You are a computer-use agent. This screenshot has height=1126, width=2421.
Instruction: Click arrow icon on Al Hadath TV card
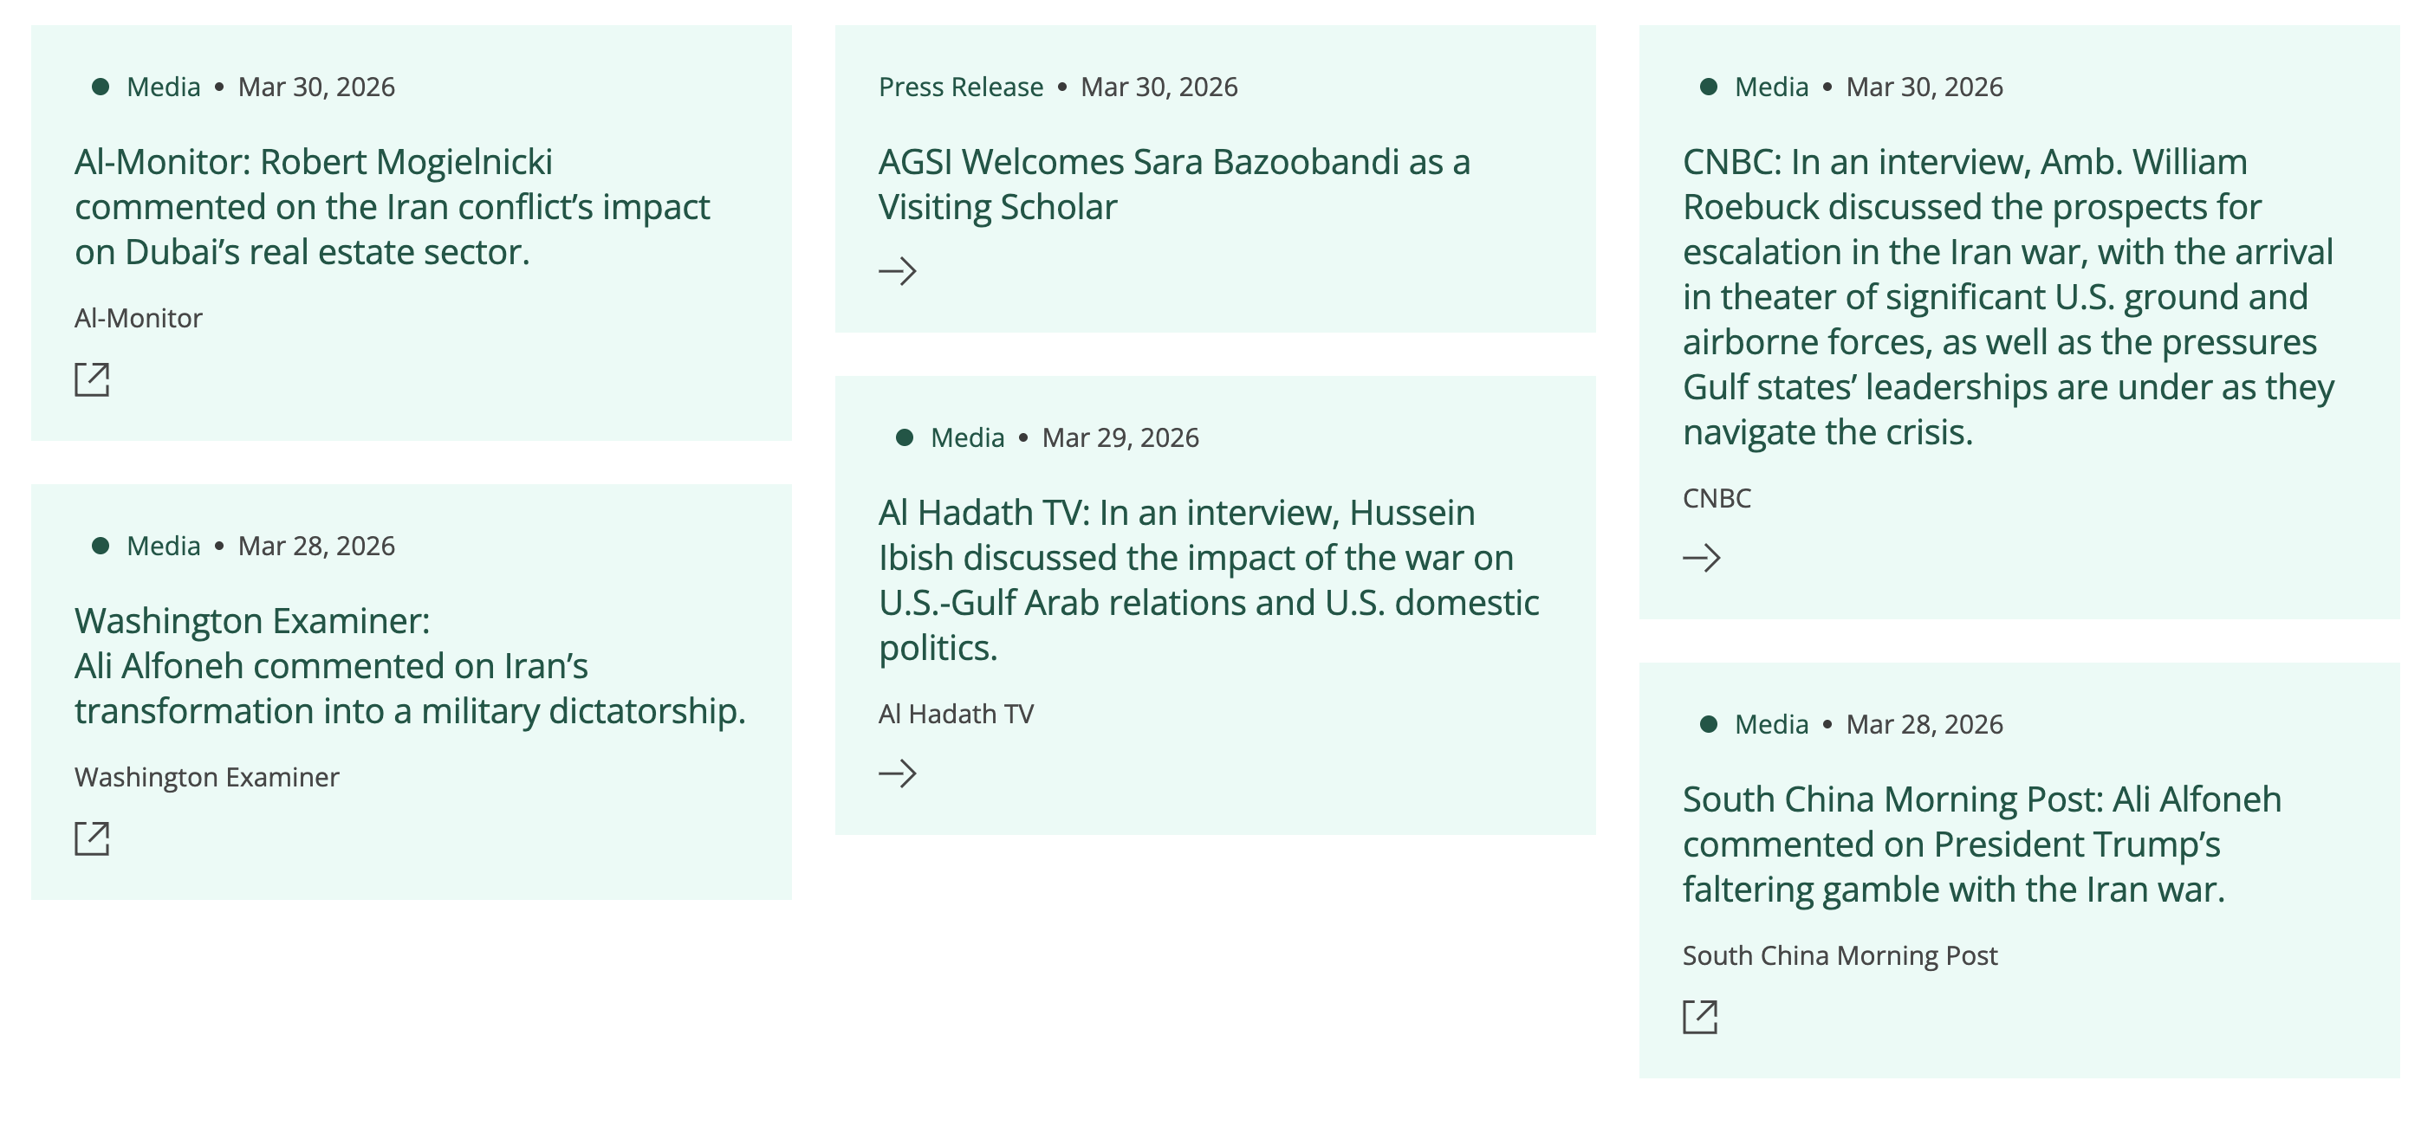tap(898, 773)
